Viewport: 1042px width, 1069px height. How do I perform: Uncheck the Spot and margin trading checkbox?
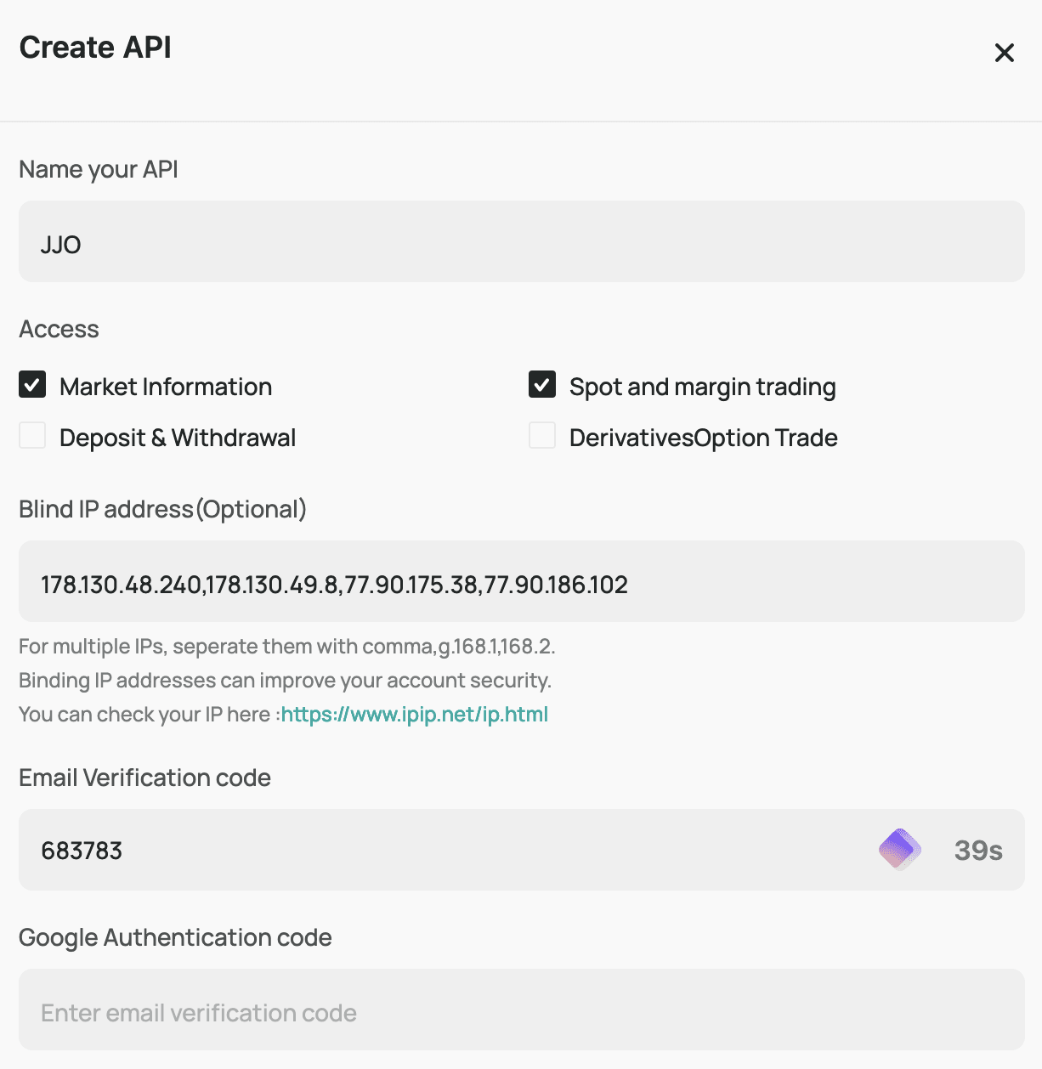pos(542,385)
